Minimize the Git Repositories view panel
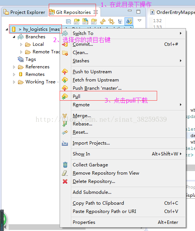The width and height of the screenshot is (195, 231). click(130, 11)
